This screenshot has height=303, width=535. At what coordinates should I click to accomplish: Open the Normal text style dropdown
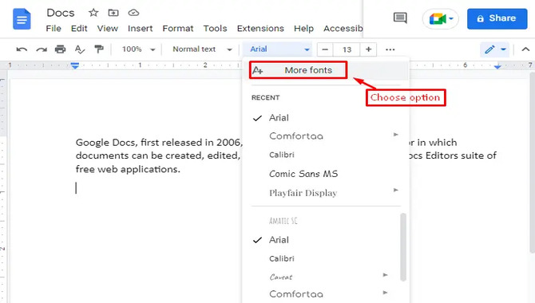pyautogui.click(x=202, y=49)
